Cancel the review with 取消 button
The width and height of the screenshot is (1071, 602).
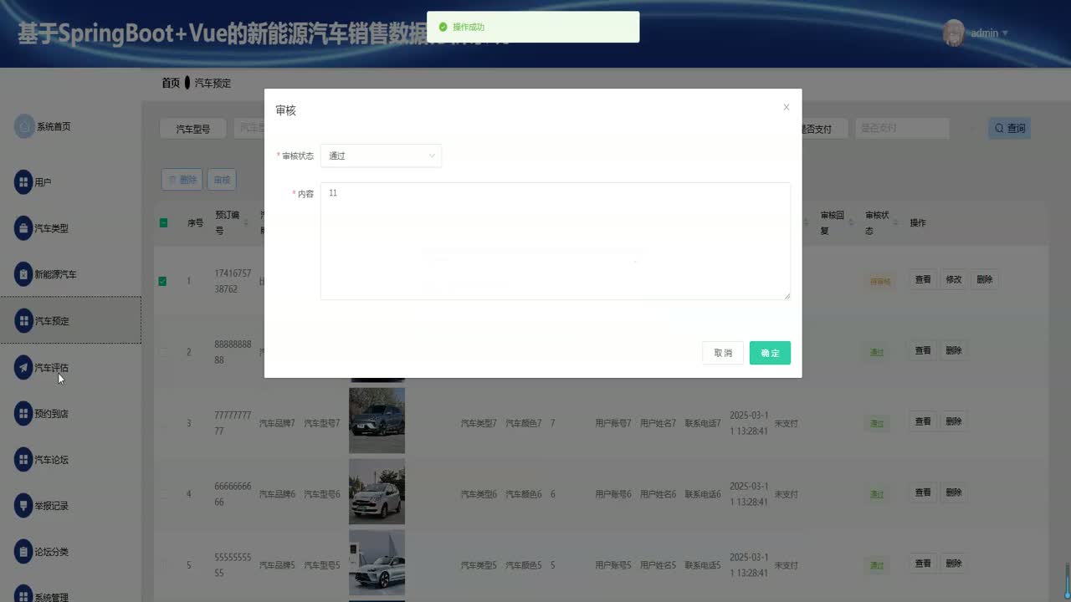pos(723,353)
